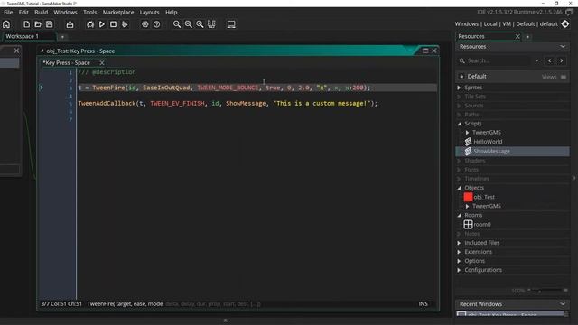This screenshot has height=325, width=578.
Task: Click the add button beside Default view
Action: pos(461,77)
